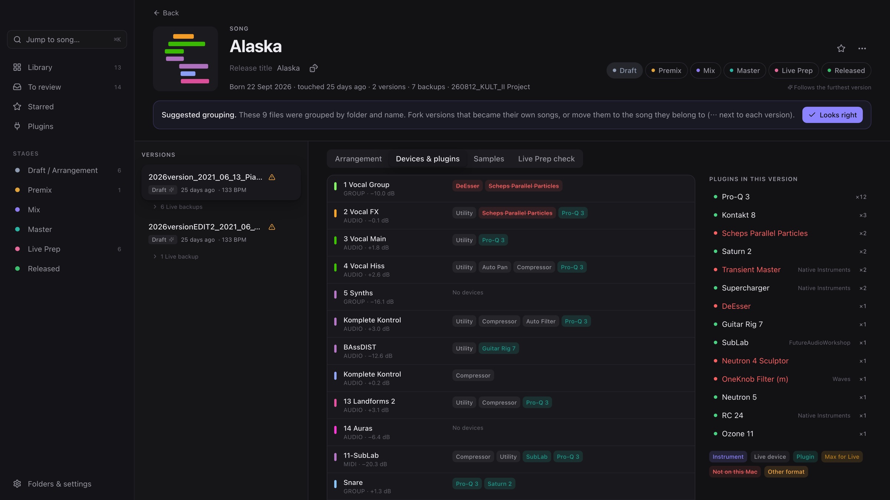The image size is (890, 500).
Task: Open Draft stage badge on EDIT2 version
Action: tap(163, 240)
